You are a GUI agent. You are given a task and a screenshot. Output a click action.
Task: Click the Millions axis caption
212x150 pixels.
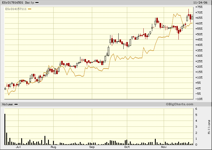tap(209, 127)
